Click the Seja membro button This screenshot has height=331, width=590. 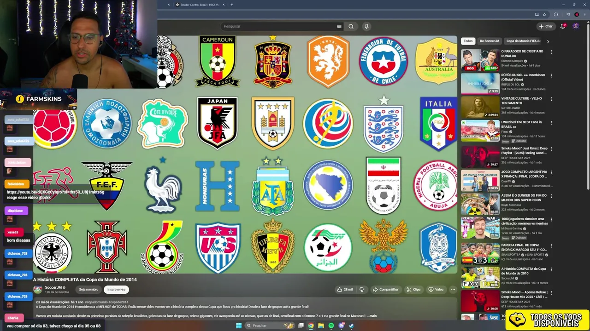pyautogui.click(x=88, y=290)
